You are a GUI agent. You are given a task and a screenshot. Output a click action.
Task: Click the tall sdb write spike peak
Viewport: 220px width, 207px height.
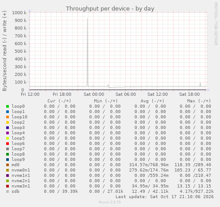(87, 19)
